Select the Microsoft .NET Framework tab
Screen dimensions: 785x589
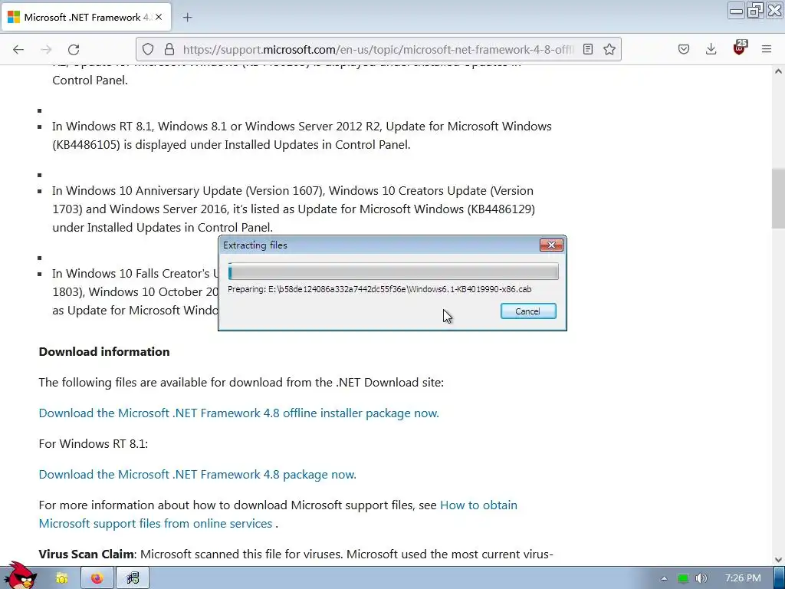click(x=87, y=17)
